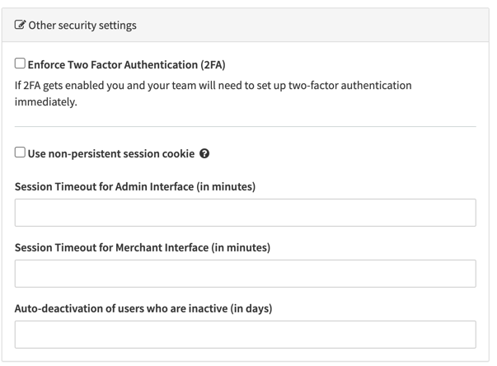The image size is (497, 366).
Task: Click the edit pencil icon in panel header
Action: coord(21,26)
